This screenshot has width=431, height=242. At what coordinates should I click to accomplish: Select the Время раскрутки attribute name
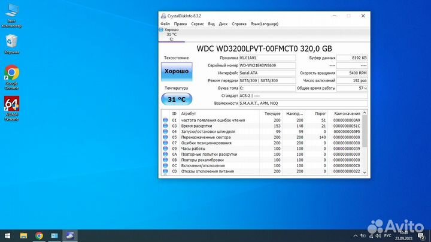click(196, 126)
